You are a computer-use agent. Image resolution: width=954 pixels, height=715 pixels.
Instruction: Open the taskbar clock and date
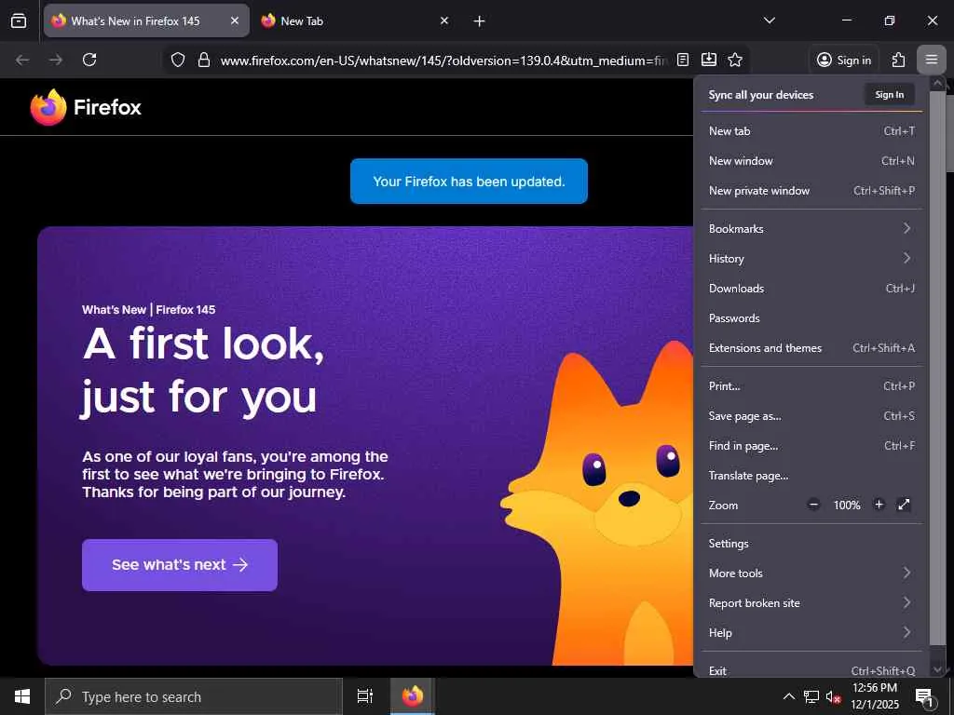pos(874,696)
